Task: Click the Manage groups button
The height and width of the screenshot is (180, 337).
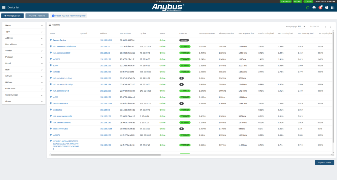Action: click(12, 16)
